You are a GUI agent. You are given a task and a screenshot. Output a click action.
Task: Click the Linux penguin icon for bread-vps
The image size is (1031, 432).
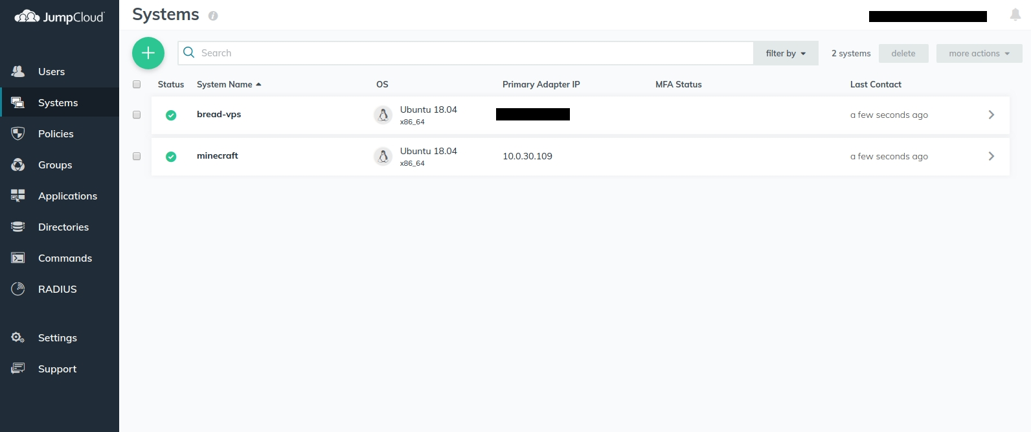click(x=383, y=115)
